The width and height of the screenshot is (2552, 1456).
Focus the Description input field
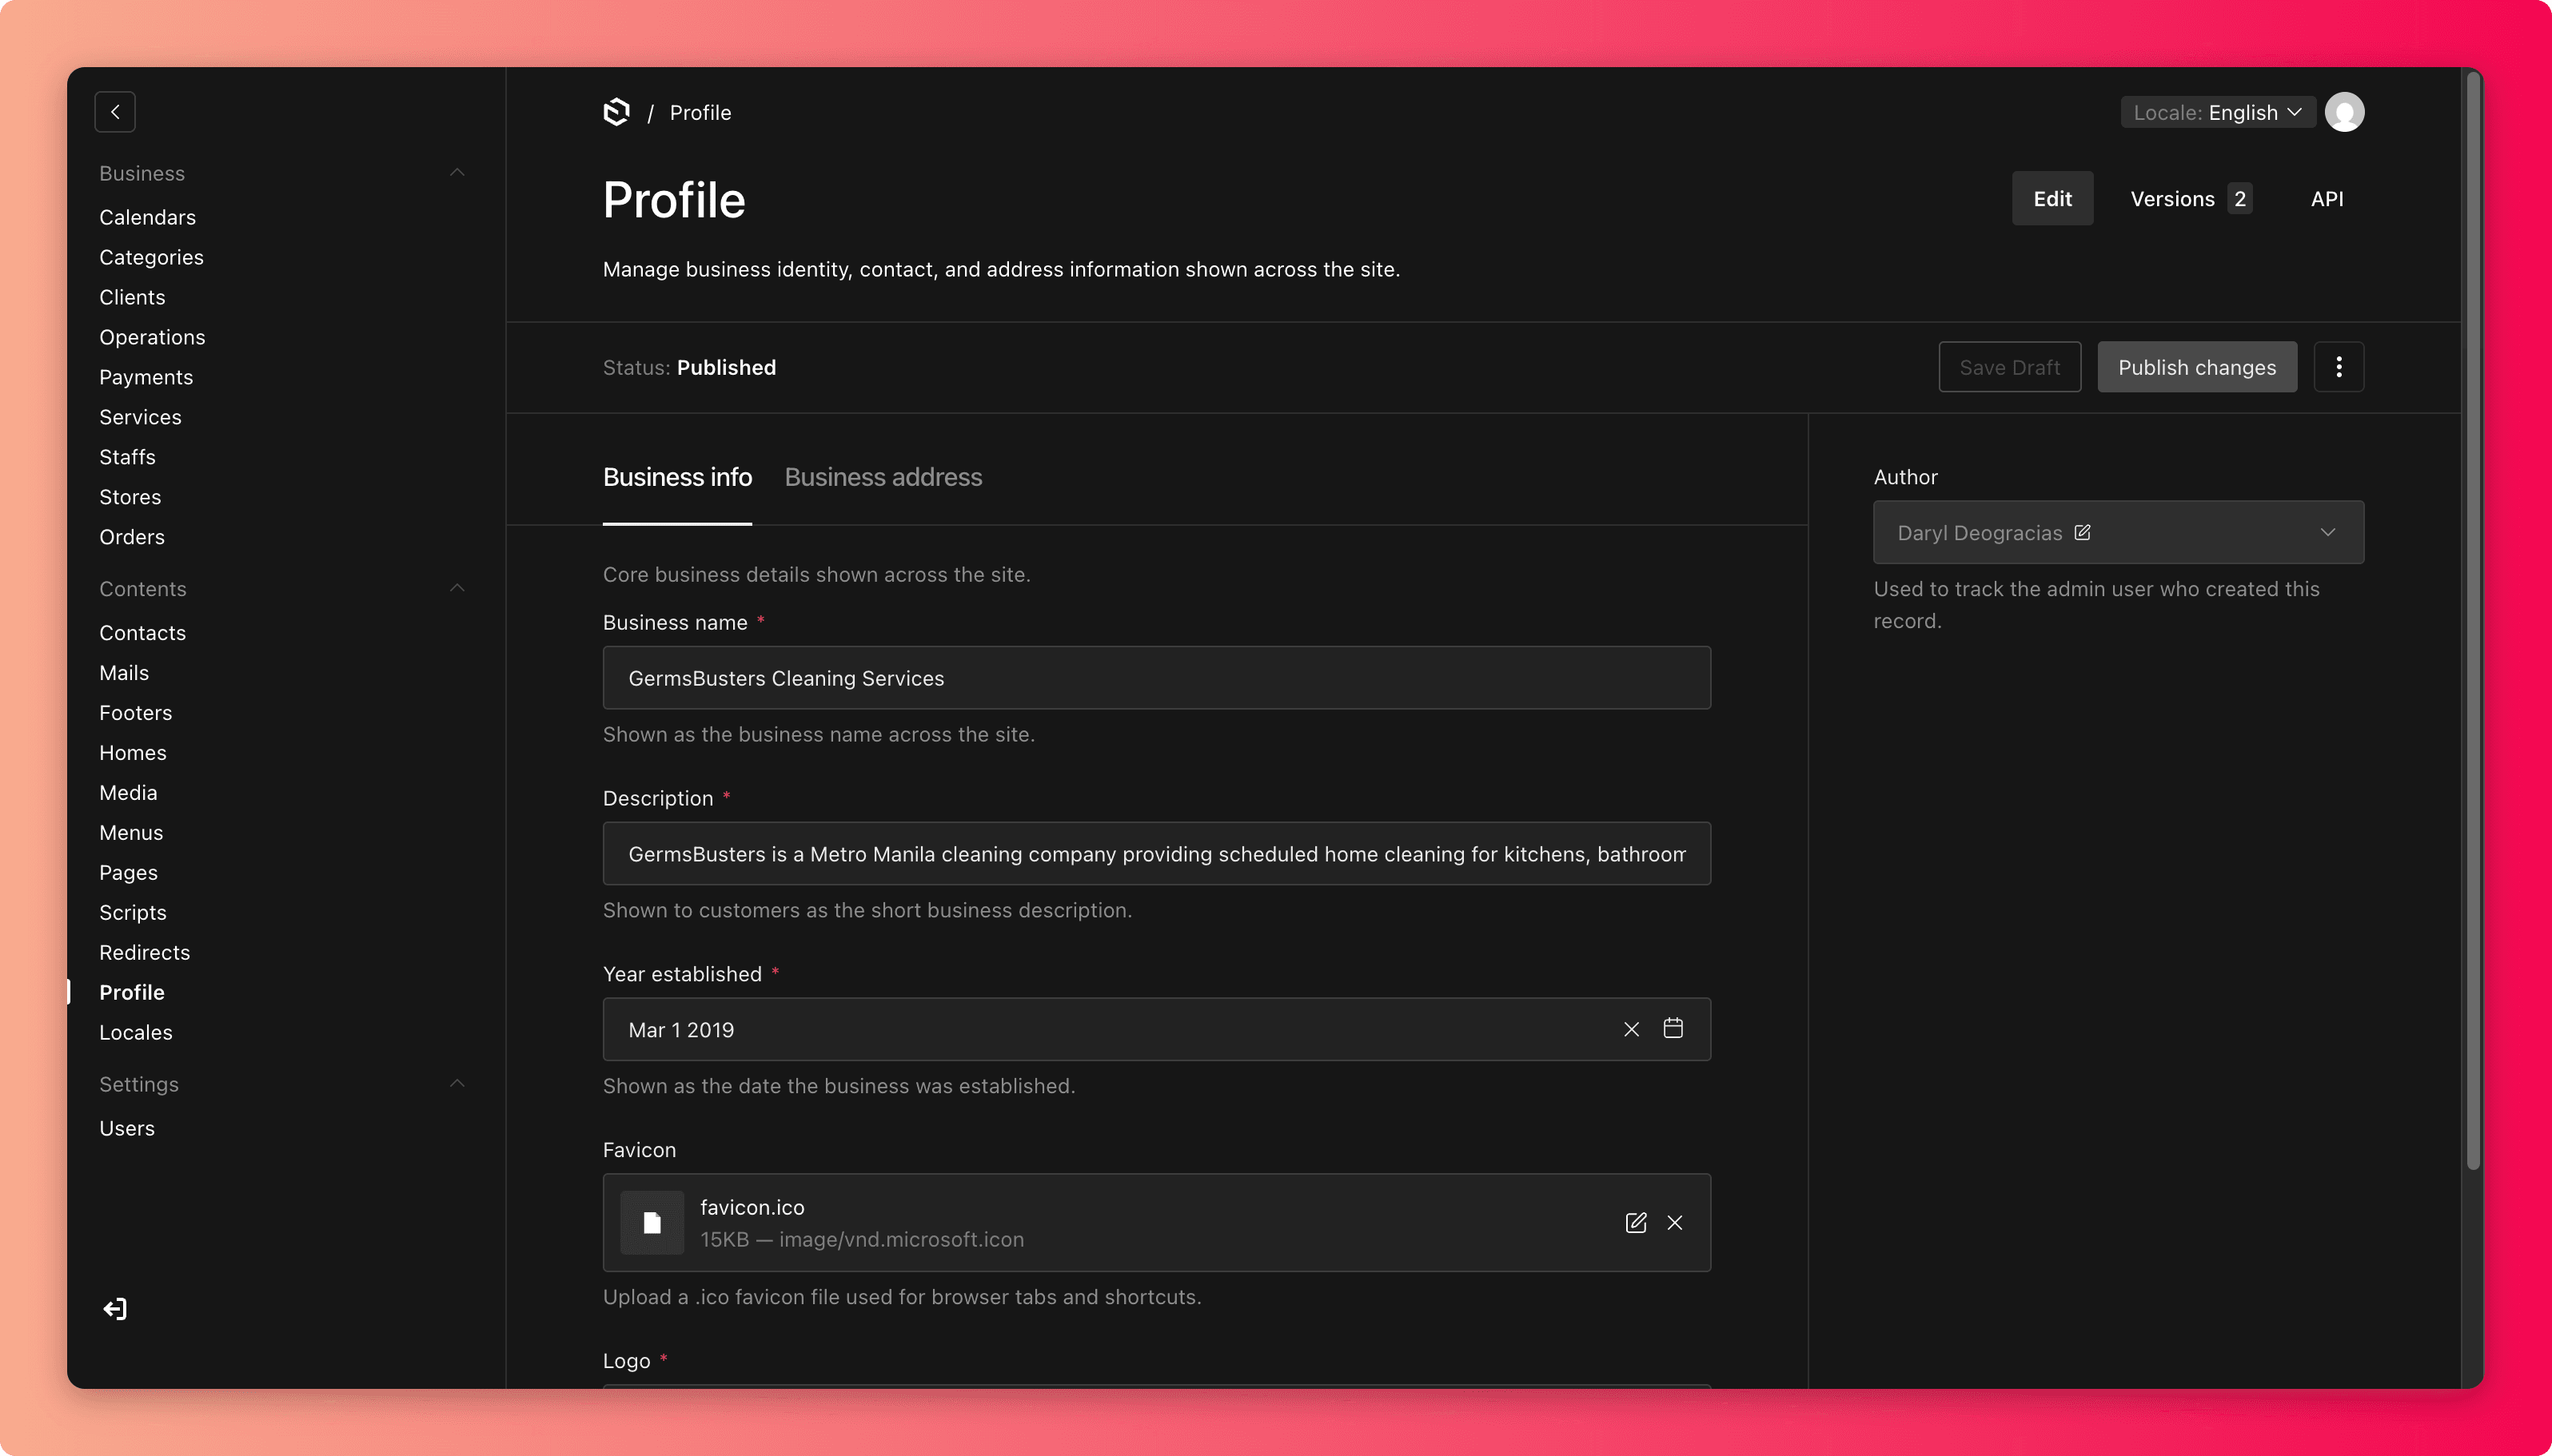click(x=1156, y=854)
